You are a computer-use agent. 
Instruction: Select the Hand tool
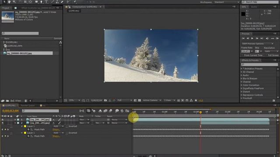point(9,2)
